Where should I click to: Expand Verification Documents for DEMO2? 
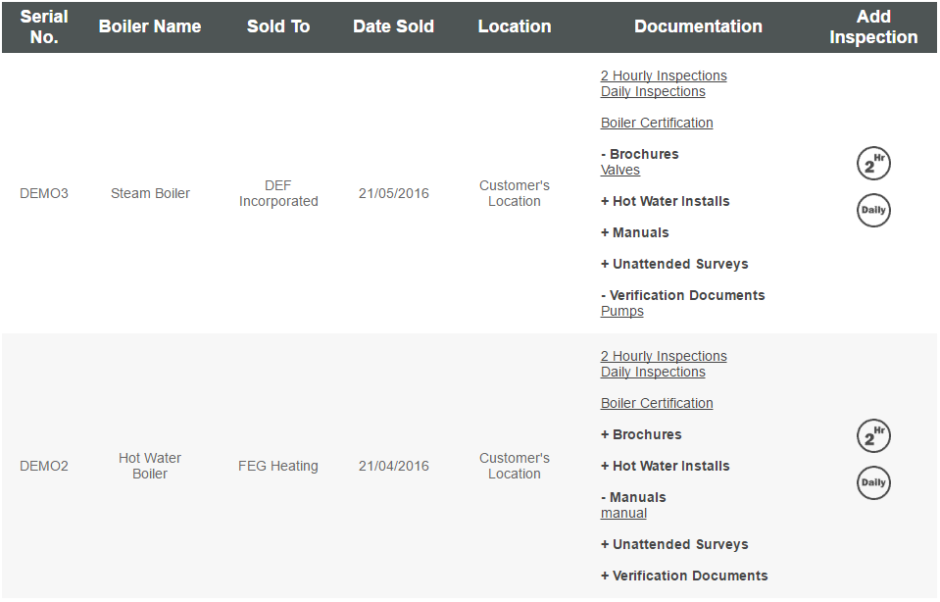click(684, 576)
